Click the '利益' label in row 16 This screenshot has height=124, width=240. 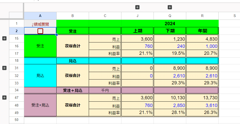(x=105, y=46)
